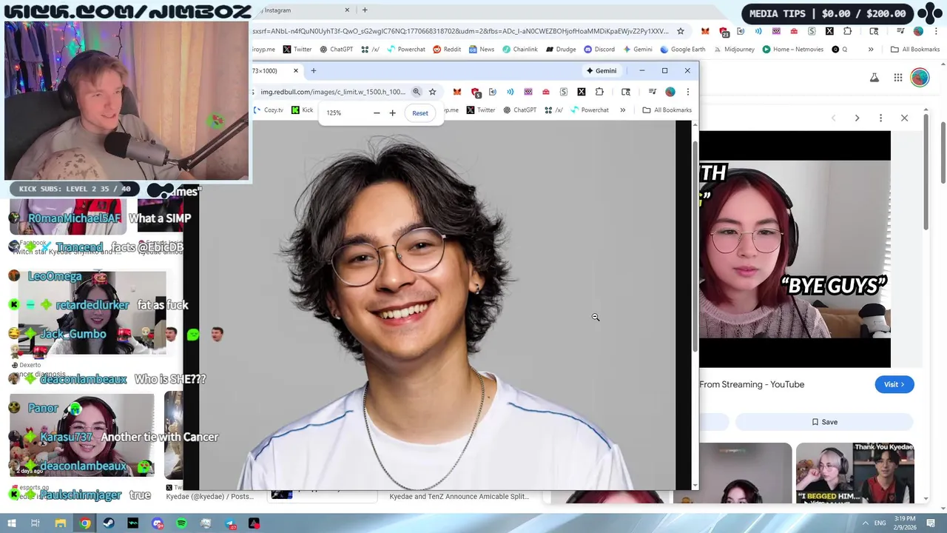The width and height of the screenshot is (947, 533).
Task: Open Discord from taskbar
Action: (x=158, y=523)
